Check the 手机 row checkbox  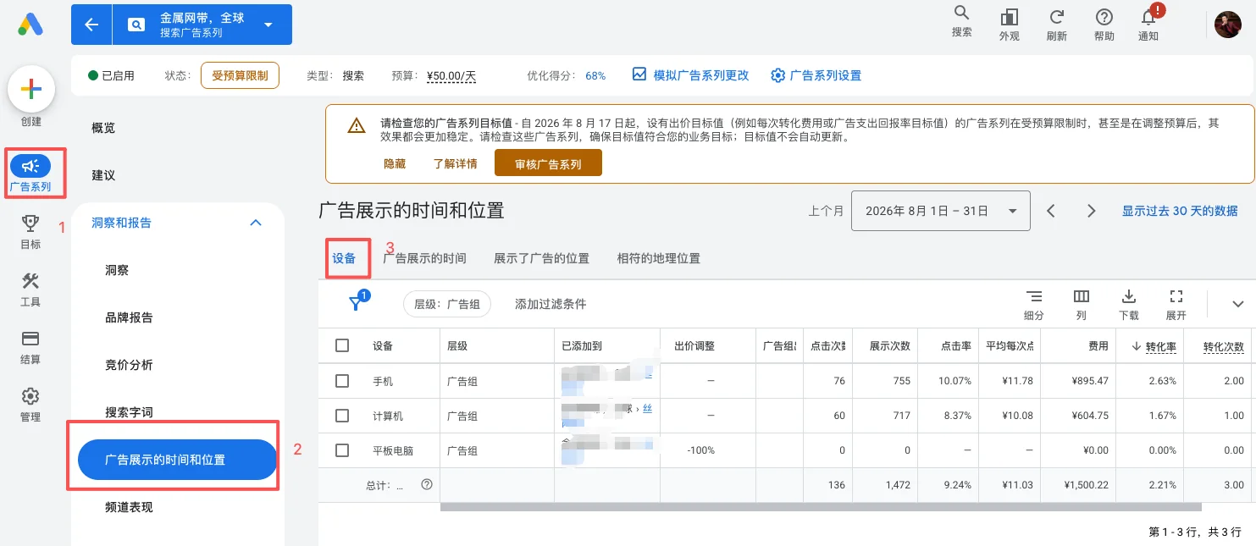342,381
